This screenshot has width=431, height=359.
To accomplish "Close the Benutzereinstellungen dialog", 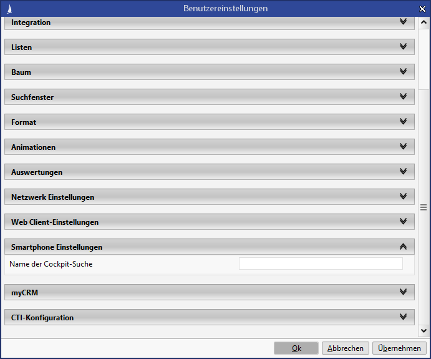I will 422,9.
